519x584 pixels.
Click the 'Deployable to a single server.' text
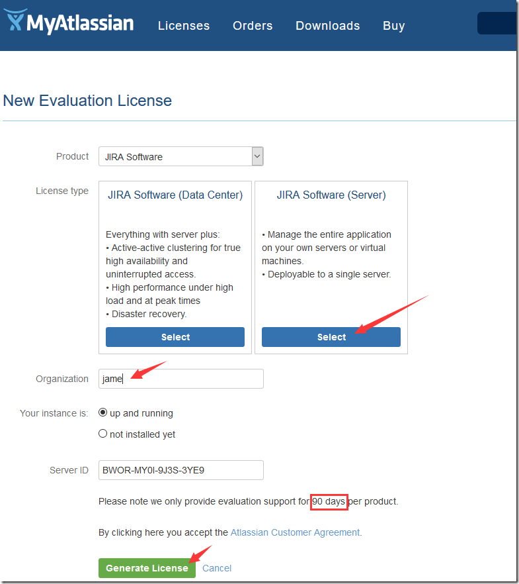pos(329,275)
